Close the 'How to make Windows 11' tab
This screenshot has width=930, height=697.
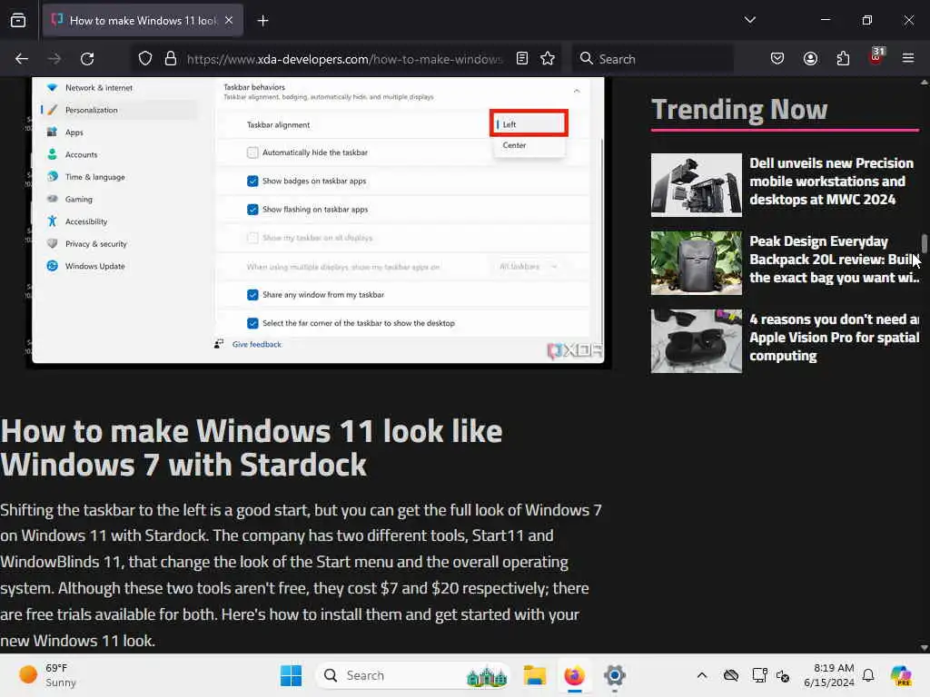coord(229,20)
